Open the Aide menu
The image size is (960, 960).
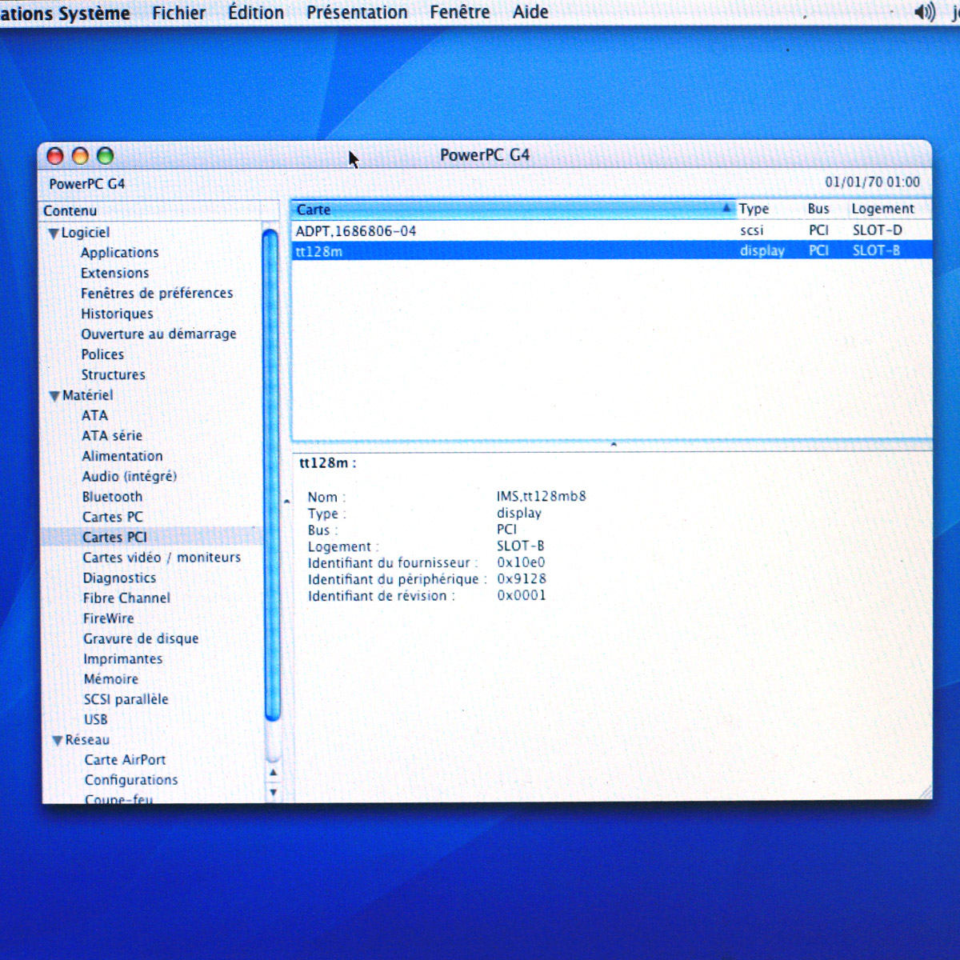pyautogui.click(x=530, y=12)
